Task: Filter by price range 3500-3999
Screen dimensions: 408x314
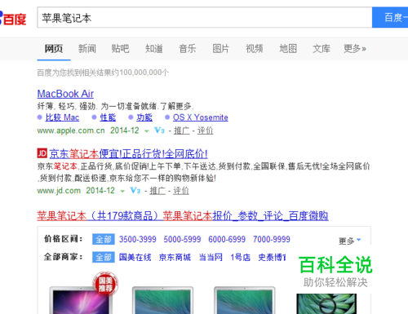Action: (x=138, y=239)
